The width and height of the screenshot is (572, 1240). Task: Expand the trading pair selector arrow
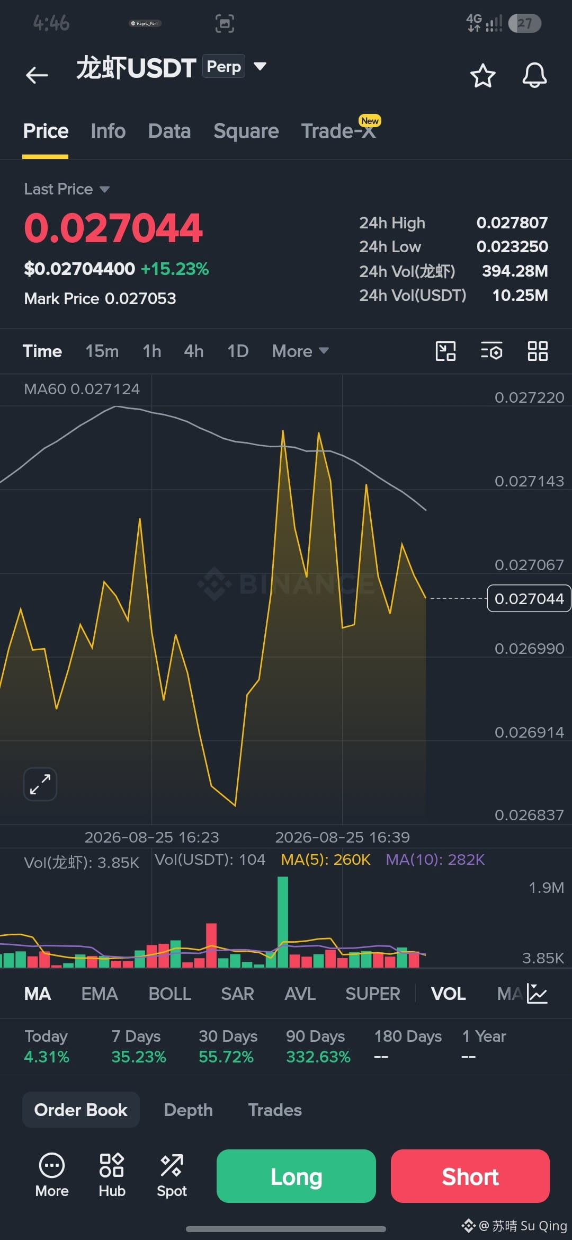tap(260, 66)
